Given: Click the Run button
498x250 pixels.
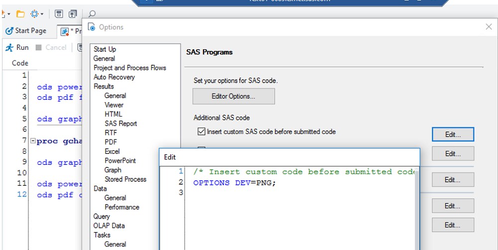Looking at the screenshot, I should click(x=17, y=47).
